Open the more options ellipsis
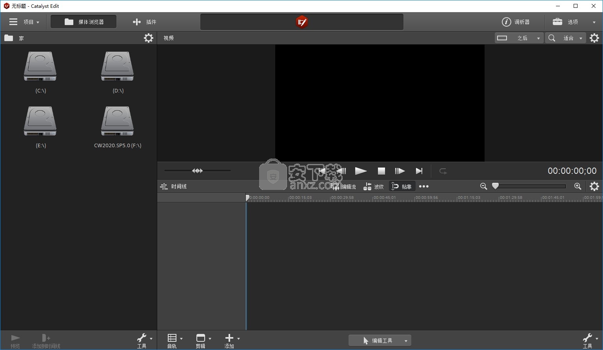The height and width of the screenshot is (350, 603). 424,186
